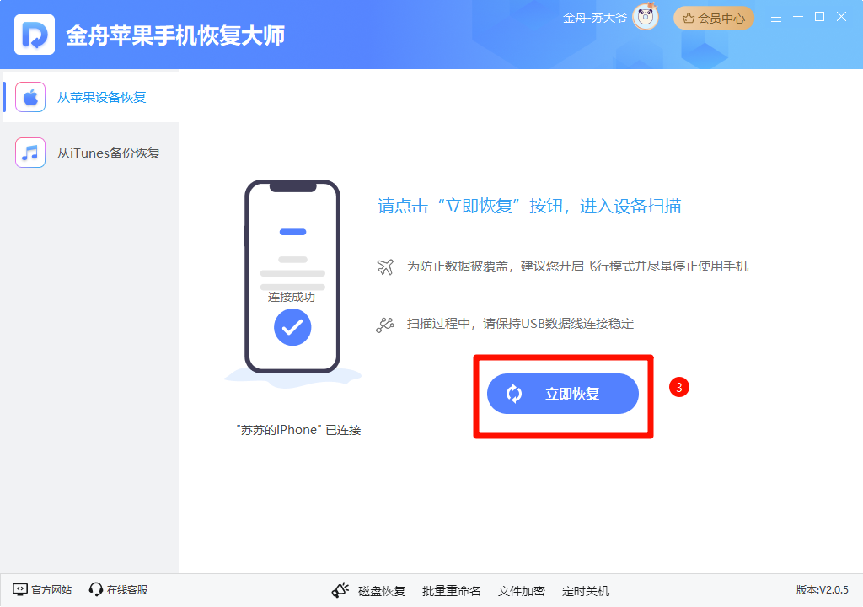Open the hamburger menu icon

pos(776,18)
